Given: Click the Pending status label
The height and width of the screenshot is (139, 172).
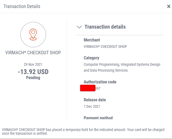Looking at the screenshot, I should (33, 78).
